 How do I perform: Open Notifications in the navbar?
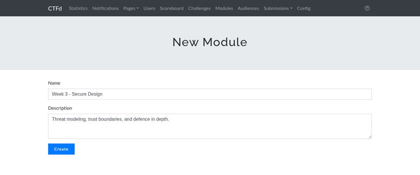[105, 8]
